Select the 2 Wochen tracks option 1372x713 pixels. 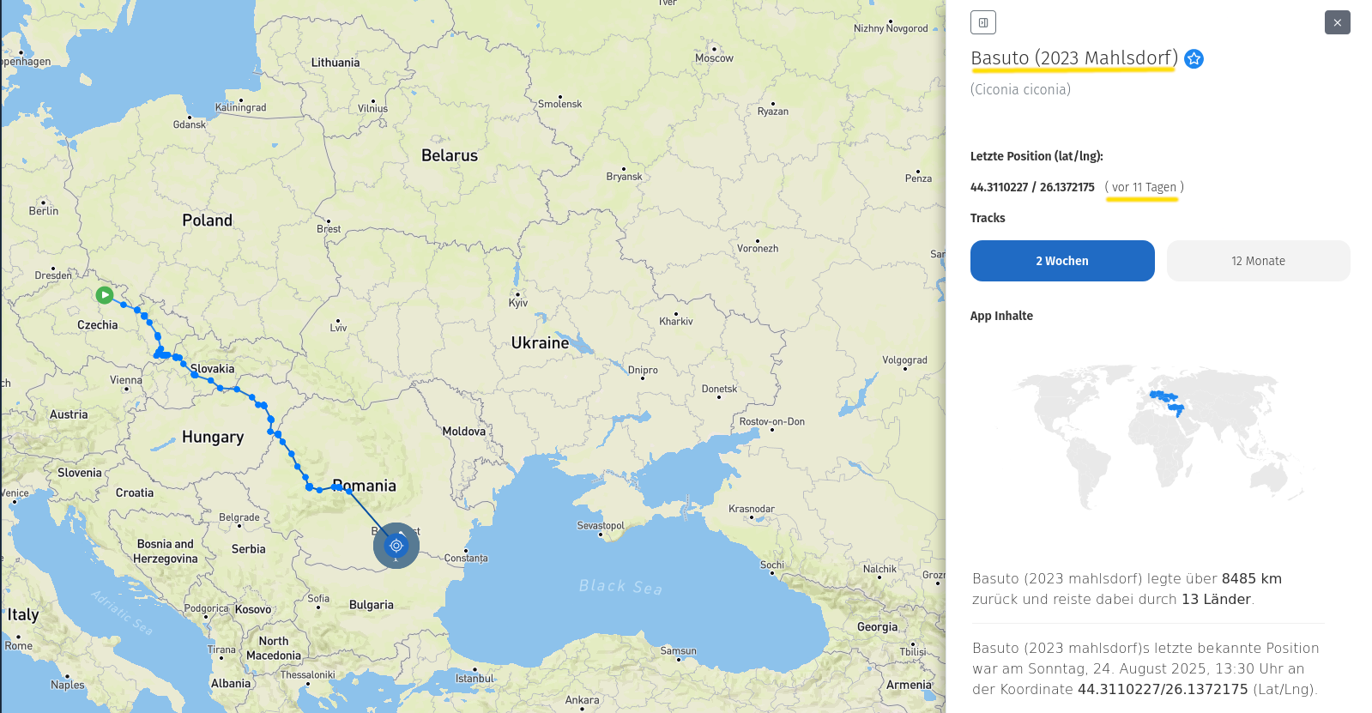(x=1061, y=261)
